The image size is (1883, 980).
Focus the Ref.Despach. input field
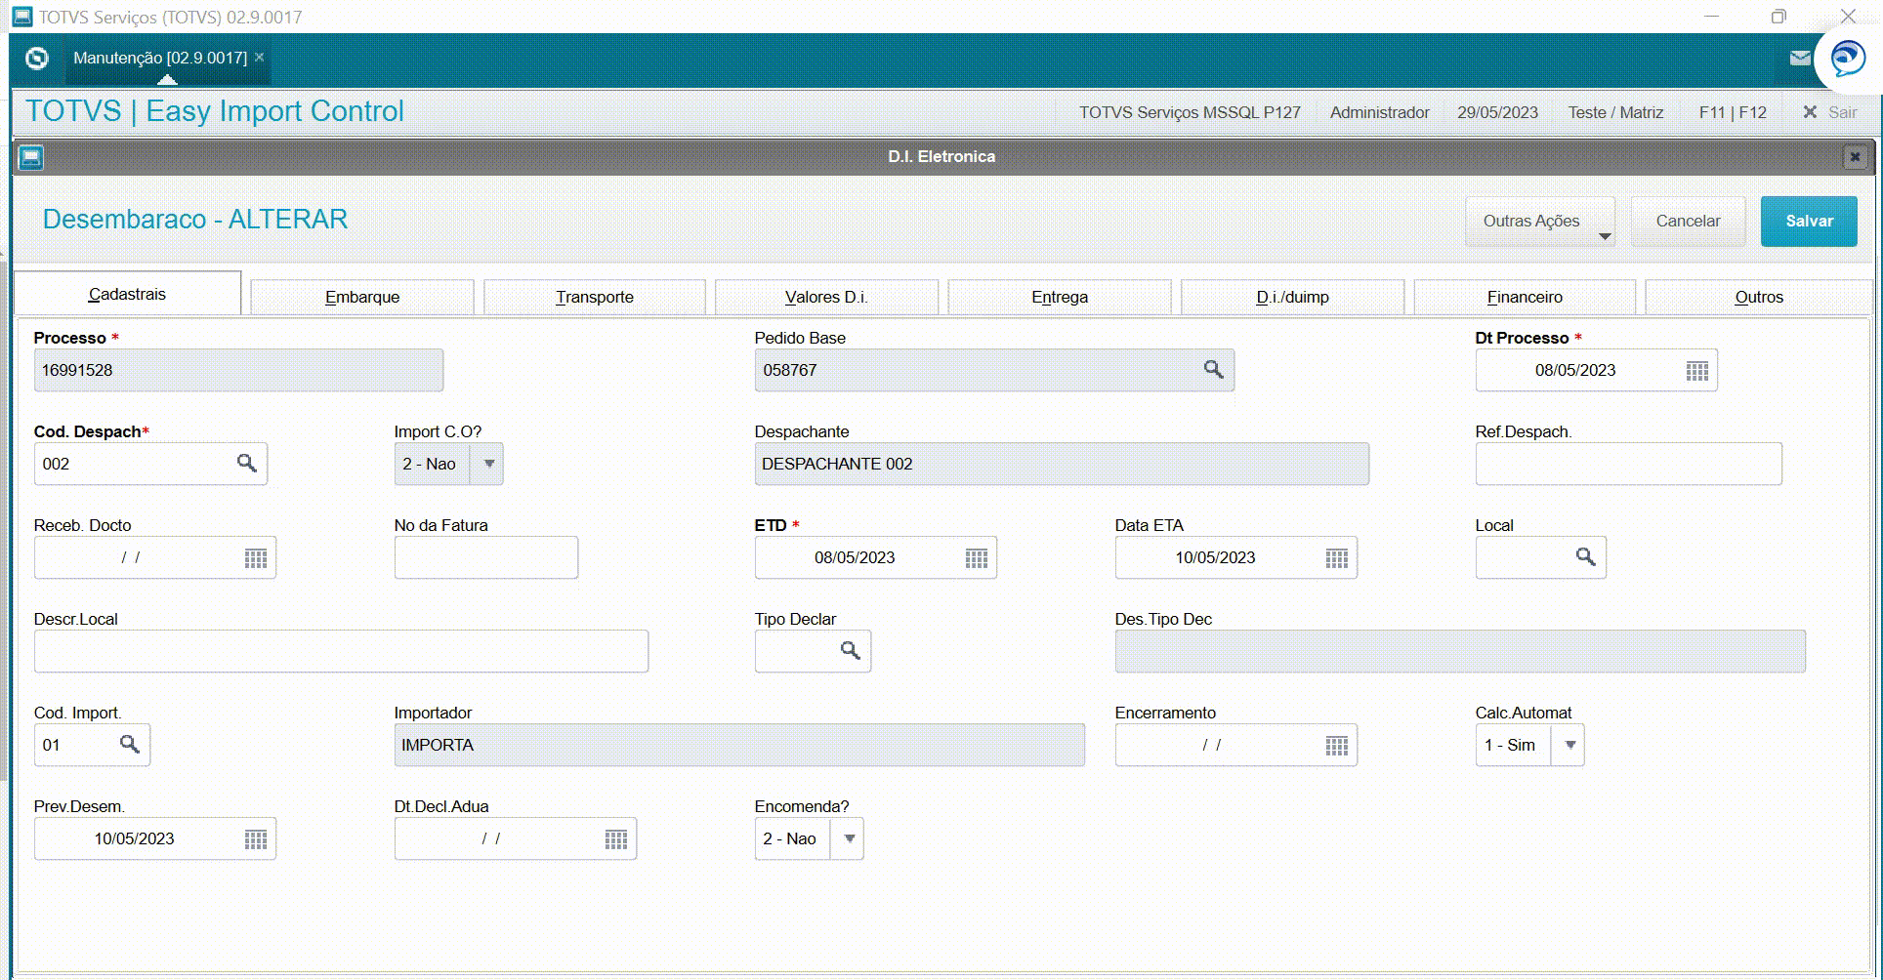(x=1628, y=464)
